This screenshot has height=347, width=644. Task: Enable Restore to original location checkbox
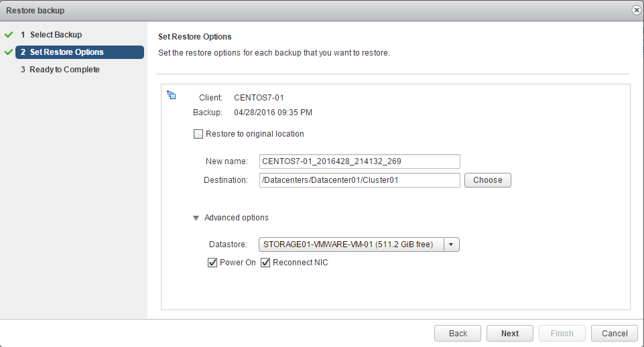(x=198, y=134)
